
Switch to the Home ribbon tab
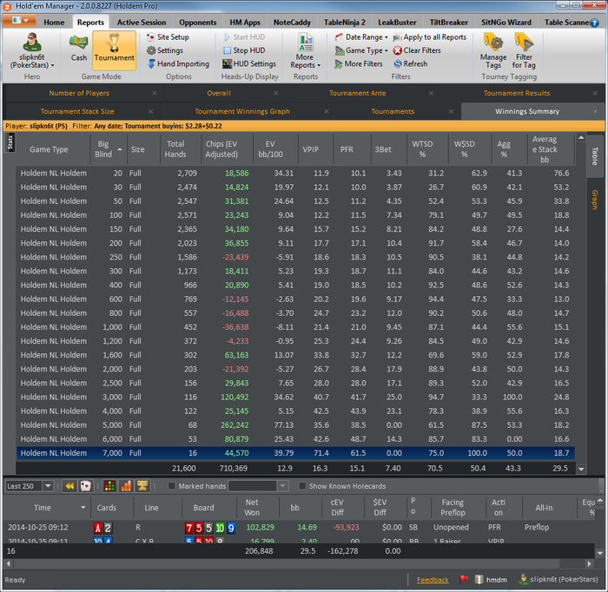coord(54,23)
